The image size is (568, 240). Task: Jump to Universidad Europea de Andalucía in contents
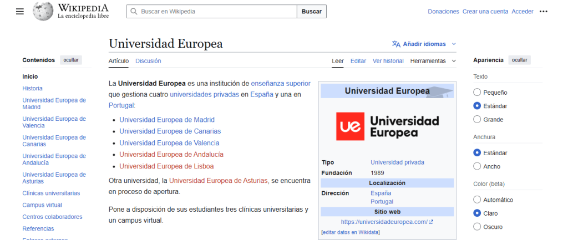tap(54, 159)
